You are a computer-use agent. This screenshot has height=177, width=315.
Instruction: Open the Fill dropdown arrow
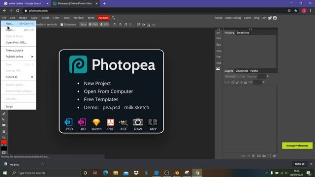point(264,82)
